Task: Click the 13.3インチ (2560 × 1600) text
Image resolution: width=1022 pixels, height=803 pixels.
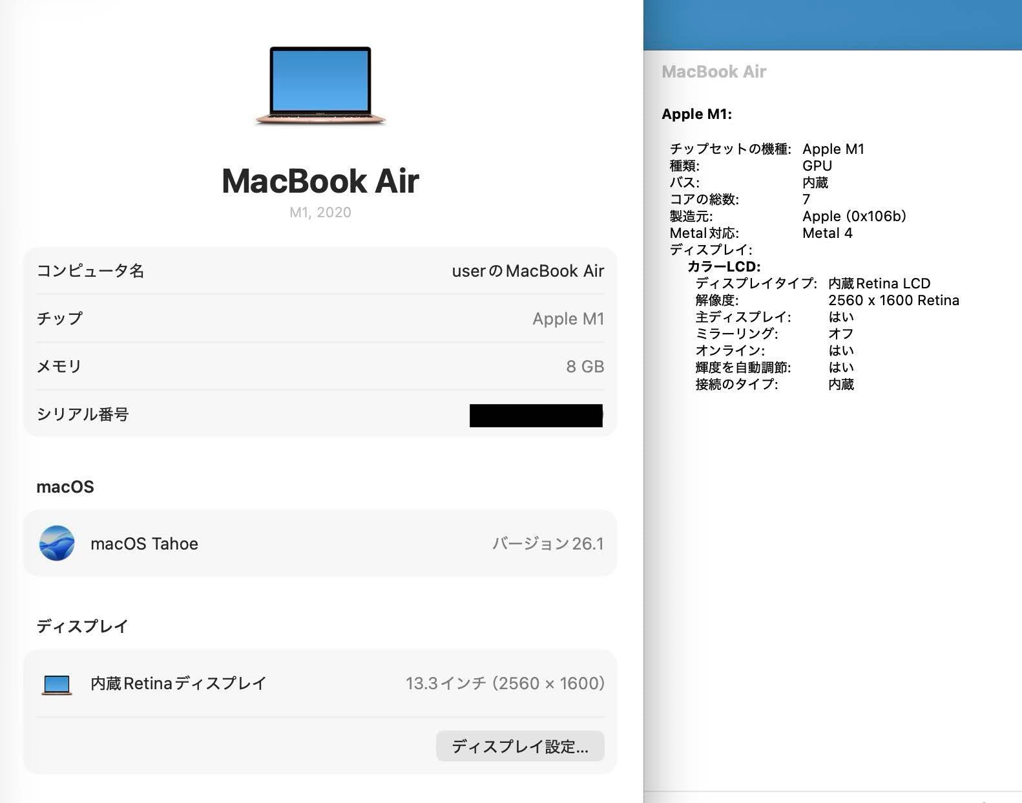Action: point(505,683)
